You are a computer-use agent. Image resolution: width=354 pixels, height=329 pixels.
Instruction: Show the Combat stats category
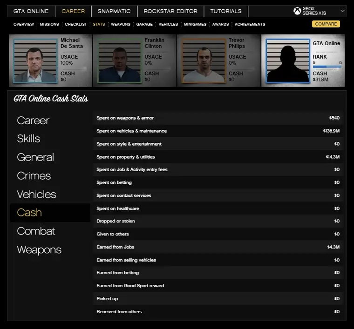point(36,231)
